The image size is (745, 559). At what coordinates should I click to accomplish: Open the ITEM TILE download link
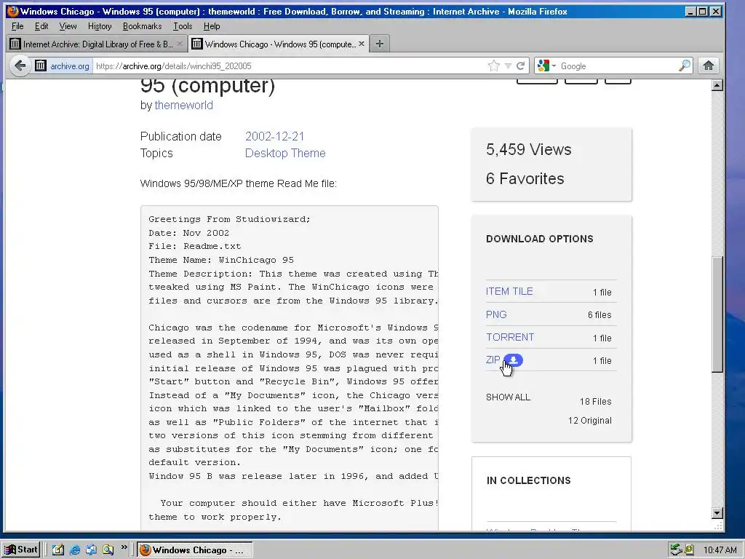tap(509, 291)
